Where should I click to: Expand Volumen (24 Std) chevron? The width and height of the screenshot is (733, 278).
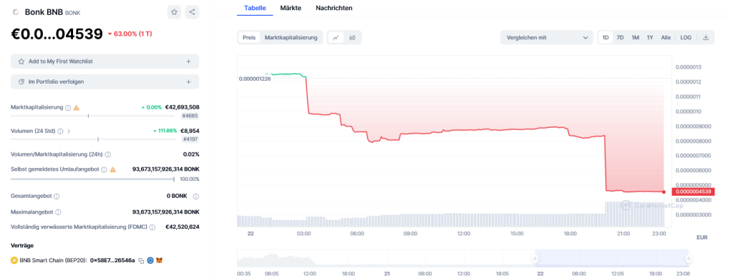69,131
